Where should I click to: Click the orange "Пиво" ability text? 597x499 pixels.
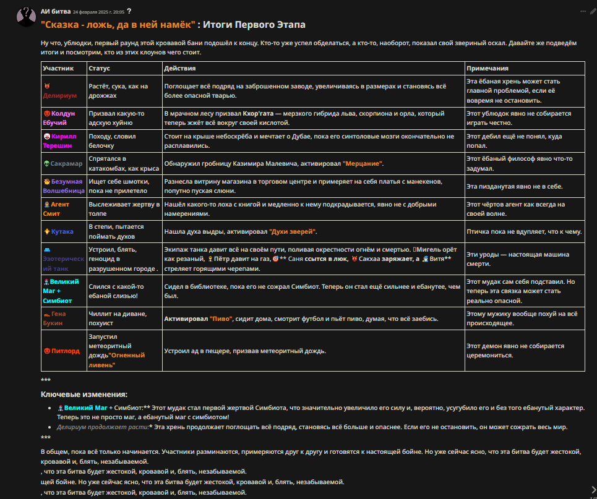(221, 318)
